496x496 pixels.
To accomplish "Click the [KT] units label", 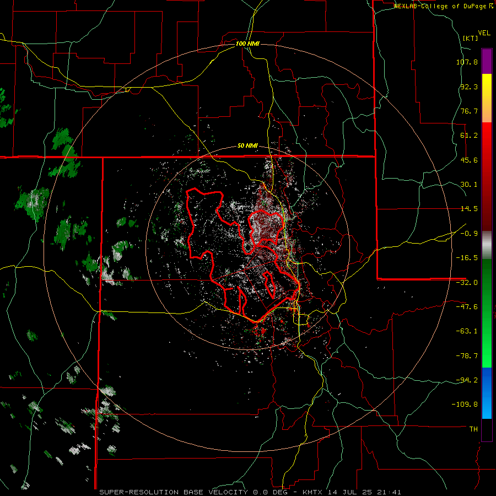I will 470,38.
